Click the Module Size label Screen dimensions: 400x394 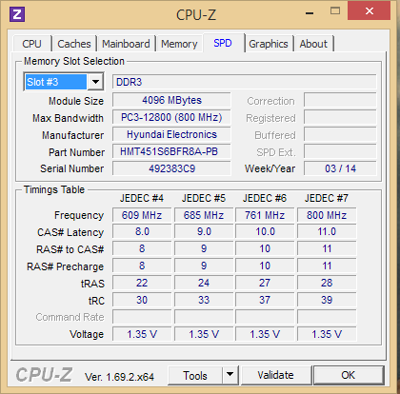(76, 101)
